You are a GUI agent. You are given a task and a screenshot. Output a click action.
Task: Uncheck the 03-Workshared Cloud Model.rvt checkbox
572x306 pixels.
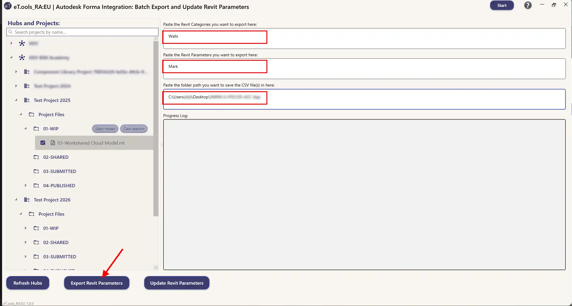[x=43, y=143]
